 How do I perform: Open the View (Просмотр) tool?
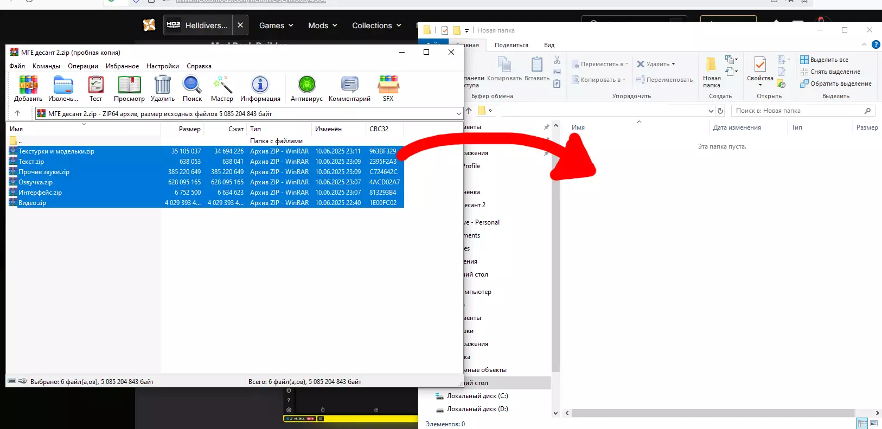point(129,86)
